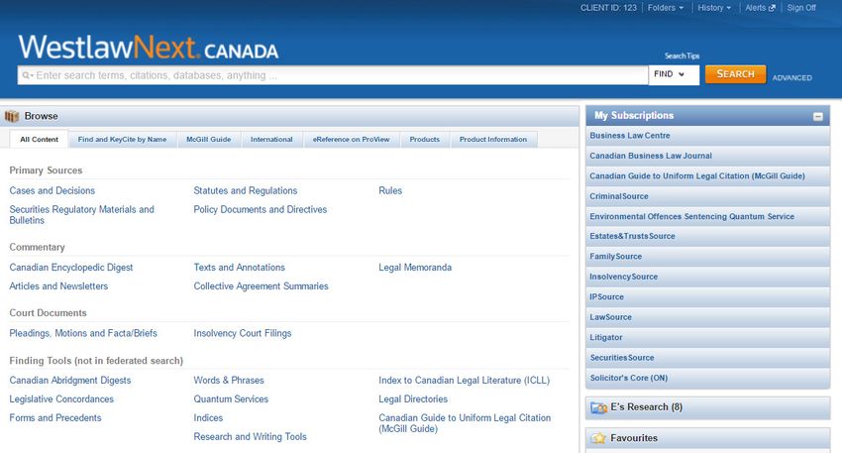Open Canadian Abridgment Digests
Screen dimensions: 842x453
coord(69,381)
